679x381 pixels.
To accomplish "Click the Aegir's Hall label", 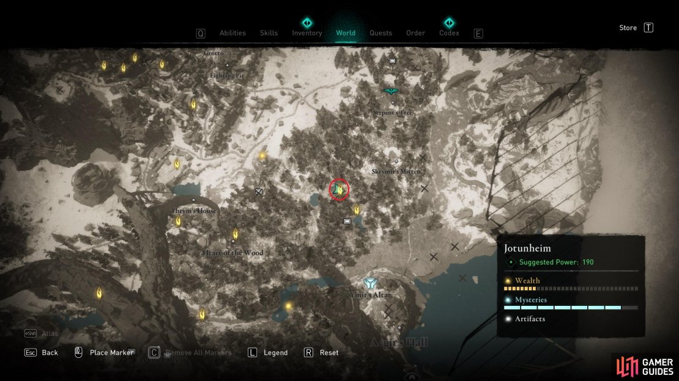I will 399,343.
